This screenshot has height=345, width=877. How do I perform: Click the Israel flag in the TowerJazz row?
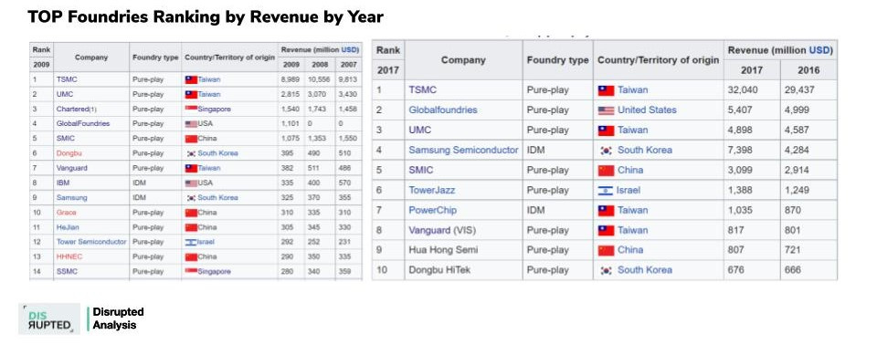[605, 191]
